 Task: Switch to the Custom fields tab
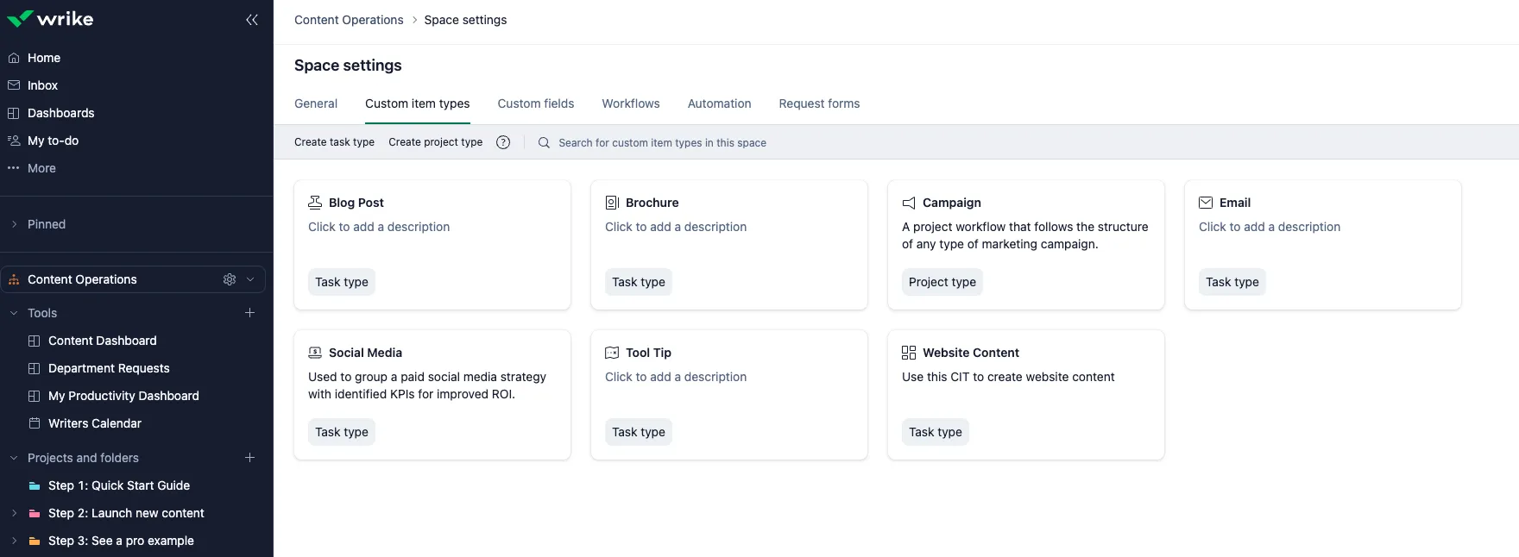[536, 103]
